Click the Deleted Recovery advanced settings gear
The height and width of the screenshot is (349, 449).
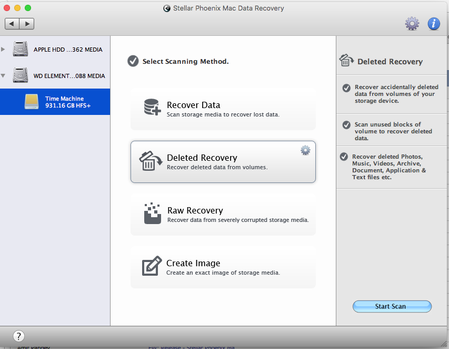pyautogui.click(x=305, y=150)
